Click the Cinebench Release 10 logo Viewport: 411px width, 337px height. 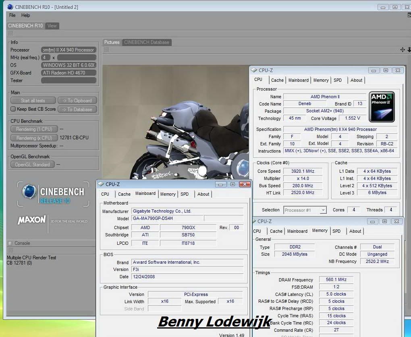click(x=53, y=194)
